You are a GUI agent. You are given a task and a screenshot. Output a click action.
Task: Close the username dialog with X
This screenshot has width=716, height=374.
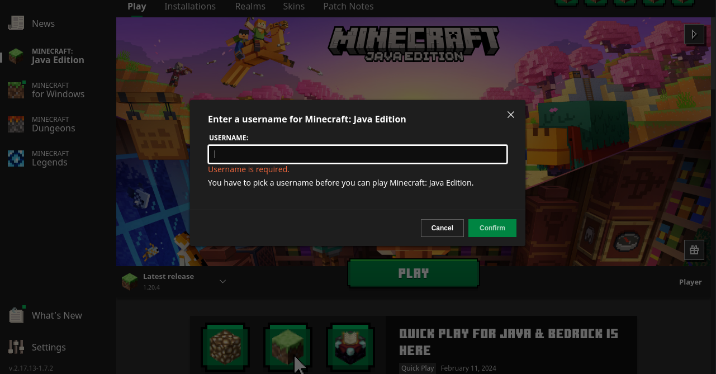coord(510,115)
